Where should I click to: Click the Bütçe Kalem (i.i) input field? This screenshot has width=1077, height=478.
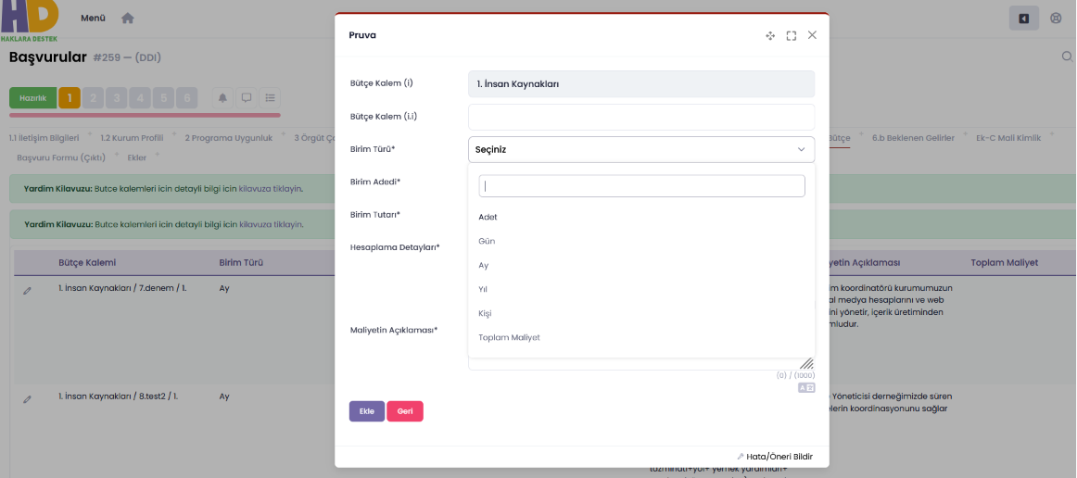pyautogui.click(x=640, y=117)
